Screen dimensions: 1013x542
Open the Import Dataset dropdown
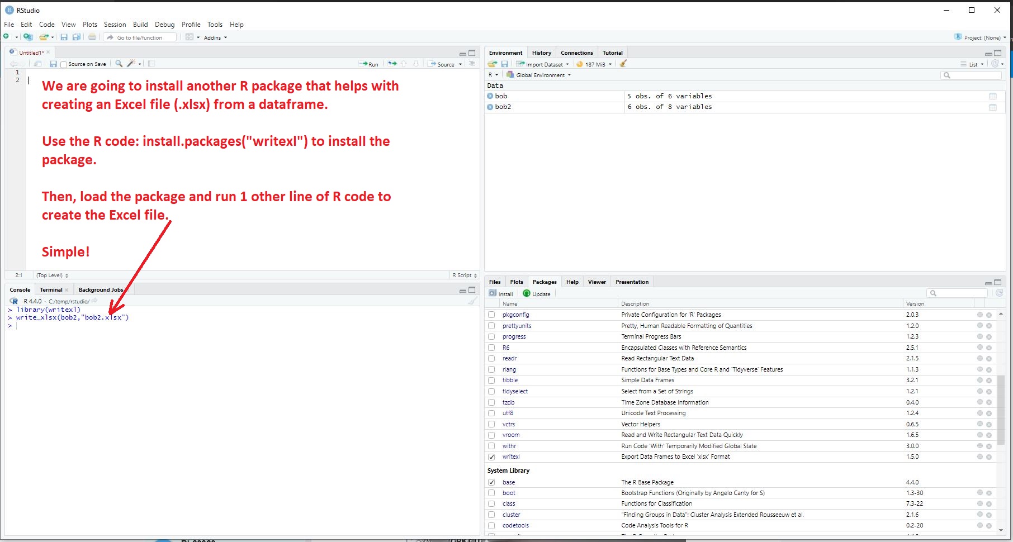click(x=543, y=64)
